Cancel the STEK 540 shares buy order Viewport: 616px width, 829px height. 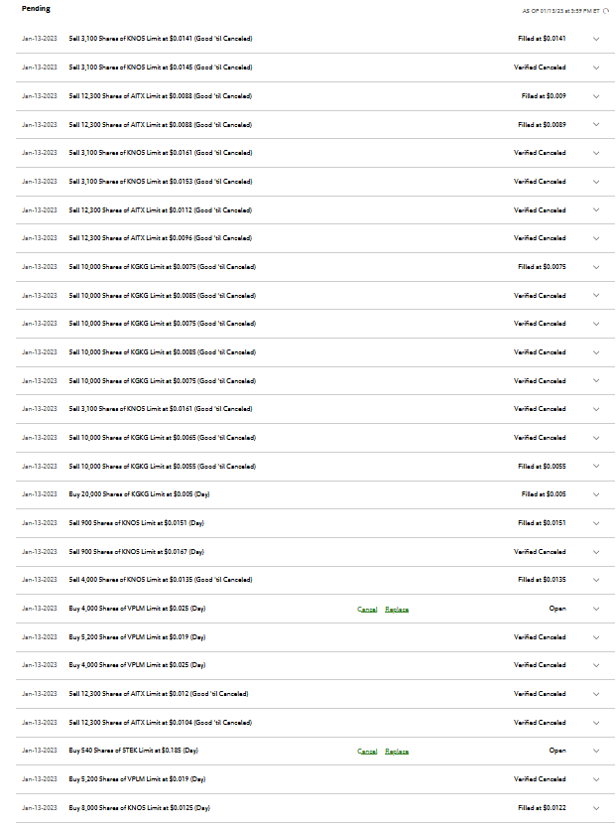[x=367, y=751]
